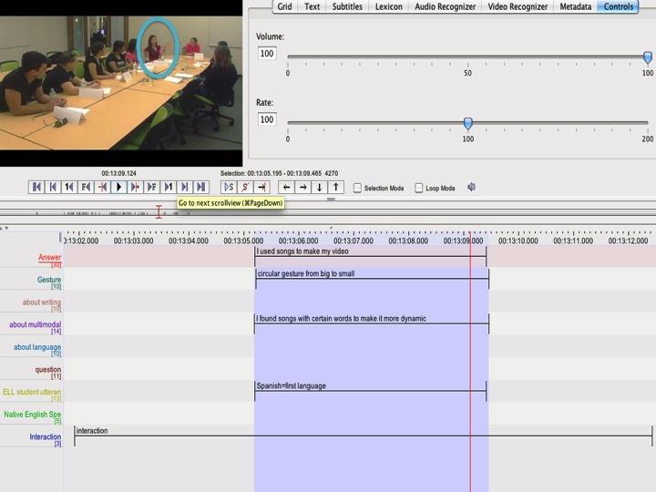Select the 'Spanish=first language' annotation
Viewport: 656px width, 492px height.
pos(370,390)
